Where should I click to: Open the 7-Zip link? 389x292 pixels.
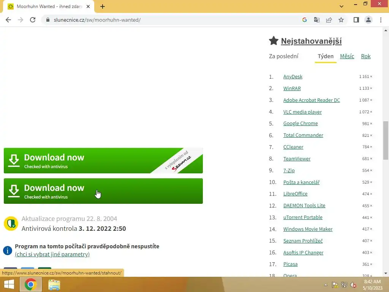[289, 171]
